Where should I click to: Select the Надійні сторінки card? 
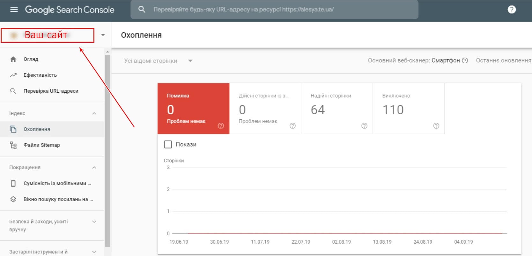tap(337, 109)
